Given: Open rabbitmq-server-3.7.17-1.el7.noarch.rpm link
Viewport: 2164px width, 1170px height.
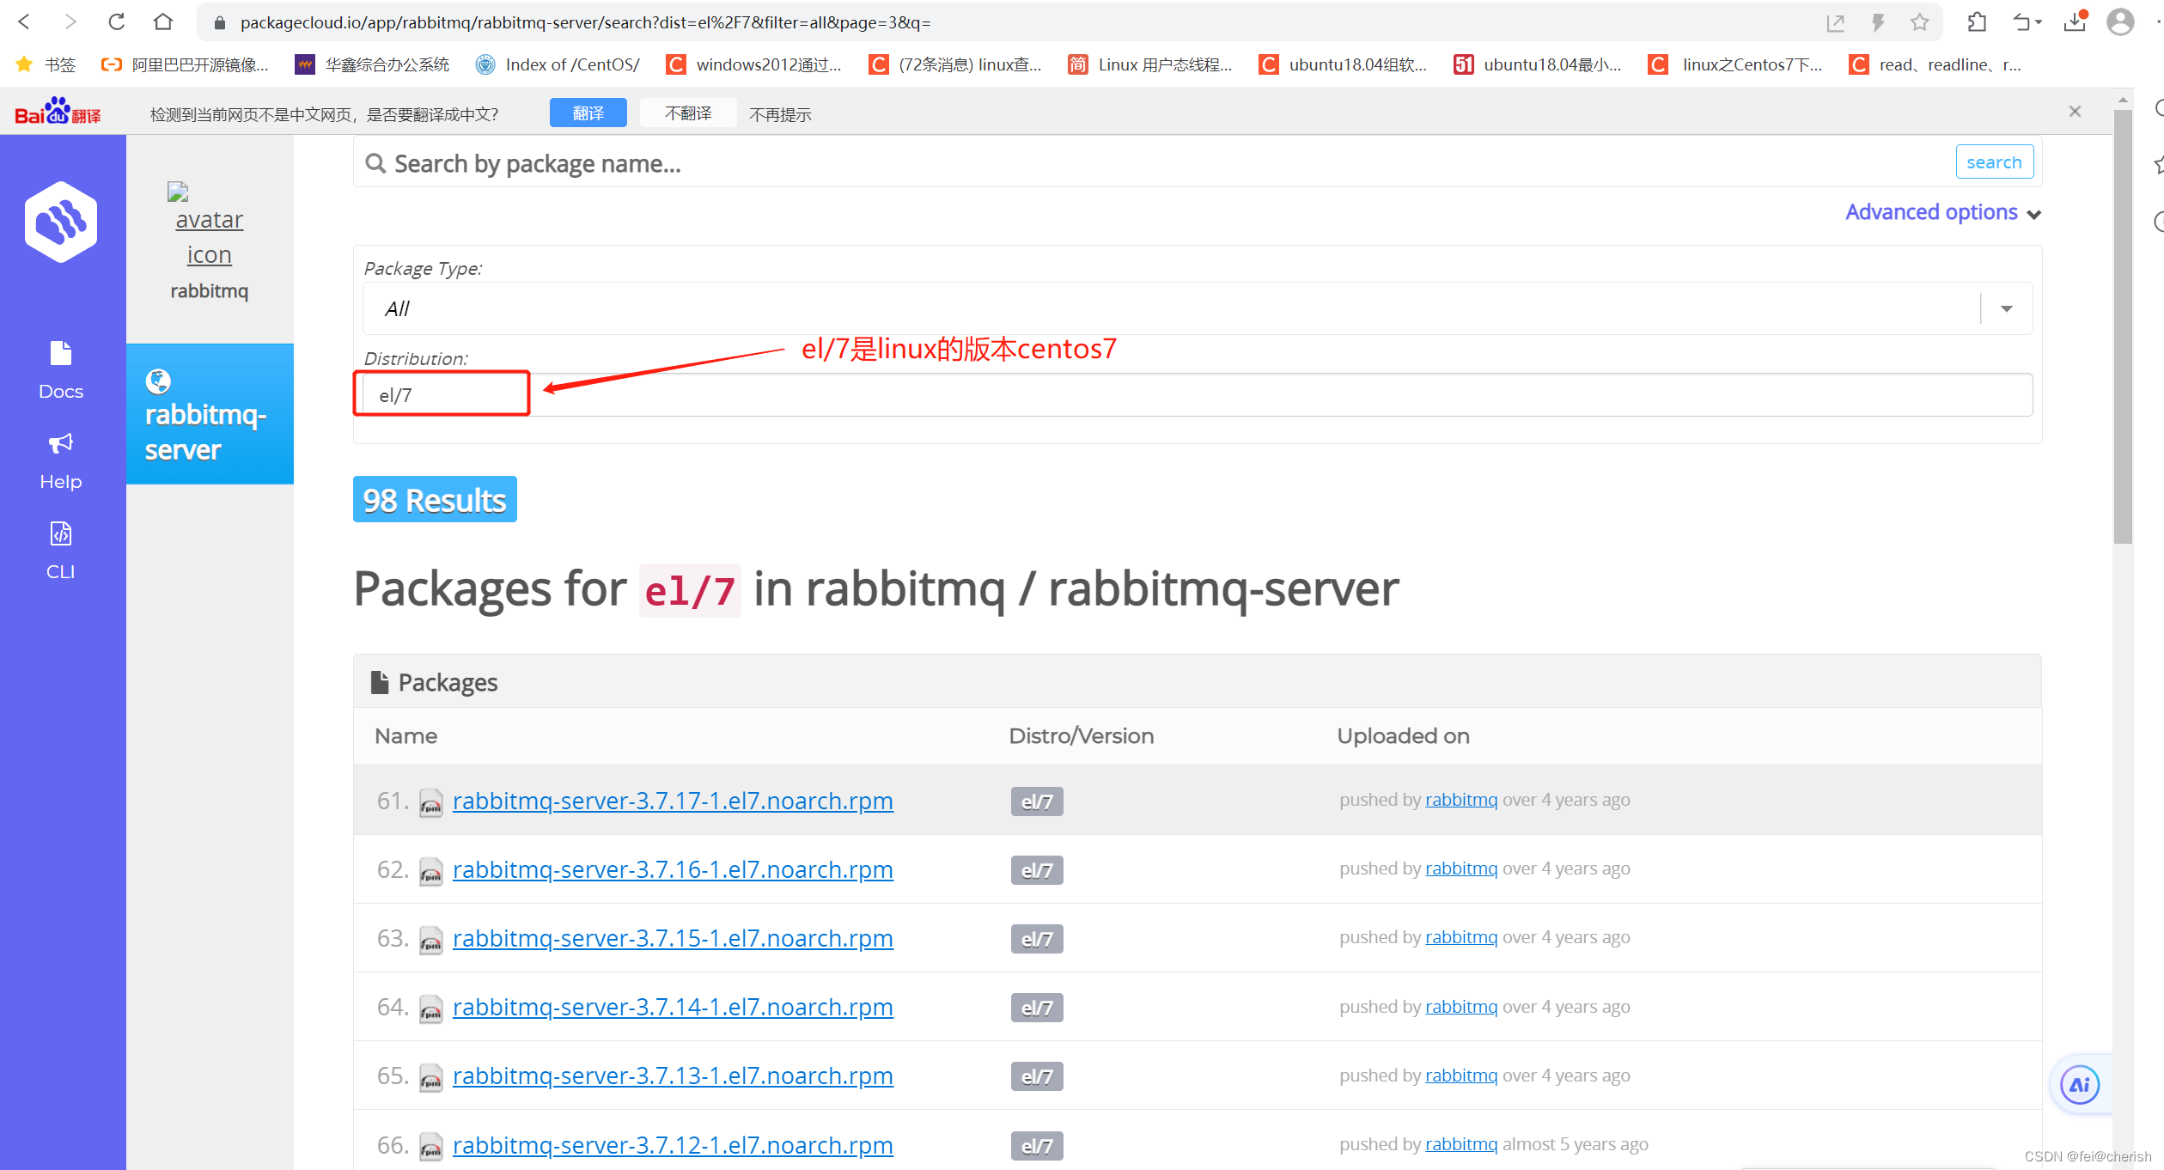Looking at the screenshot, I should coord(673,801).
